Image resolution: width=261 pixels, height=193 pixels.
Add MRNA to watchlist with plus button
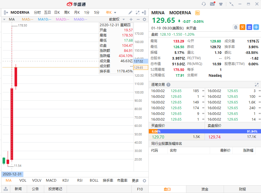[x=256, y=27]
